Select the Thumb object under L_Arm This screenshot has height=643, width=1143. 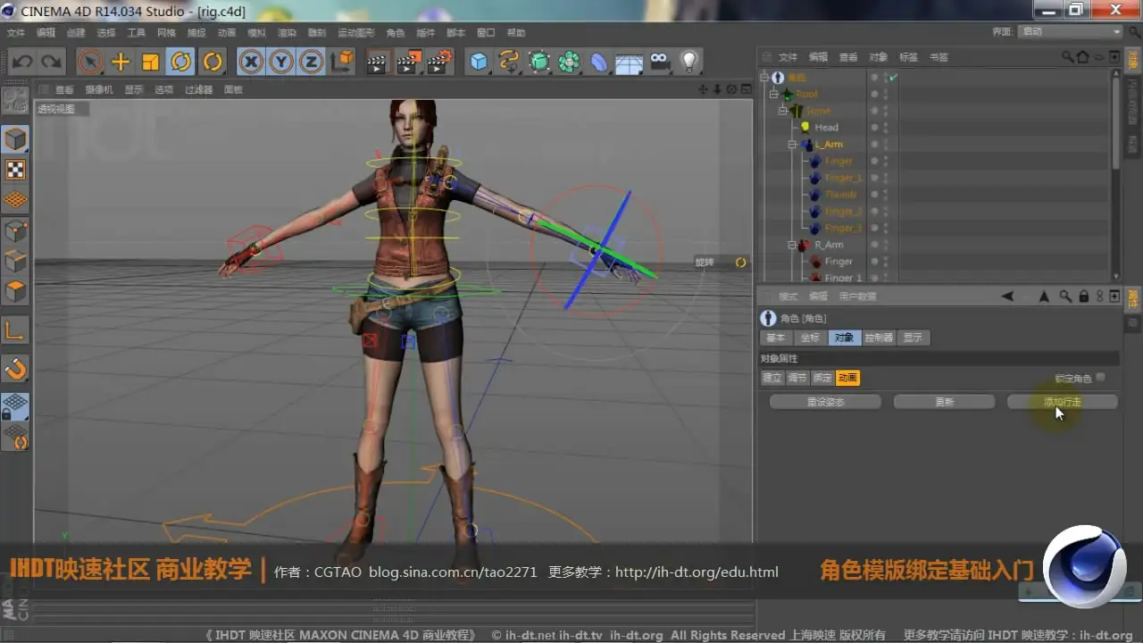pyautogui.click(x=840, y=195)
